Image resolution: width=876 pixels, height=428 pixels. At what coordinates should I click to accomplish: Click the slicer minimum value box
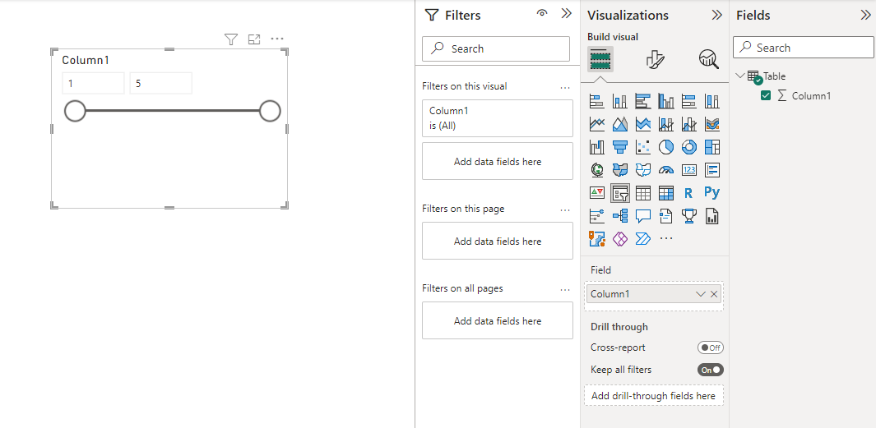click(x=93, y=83)
